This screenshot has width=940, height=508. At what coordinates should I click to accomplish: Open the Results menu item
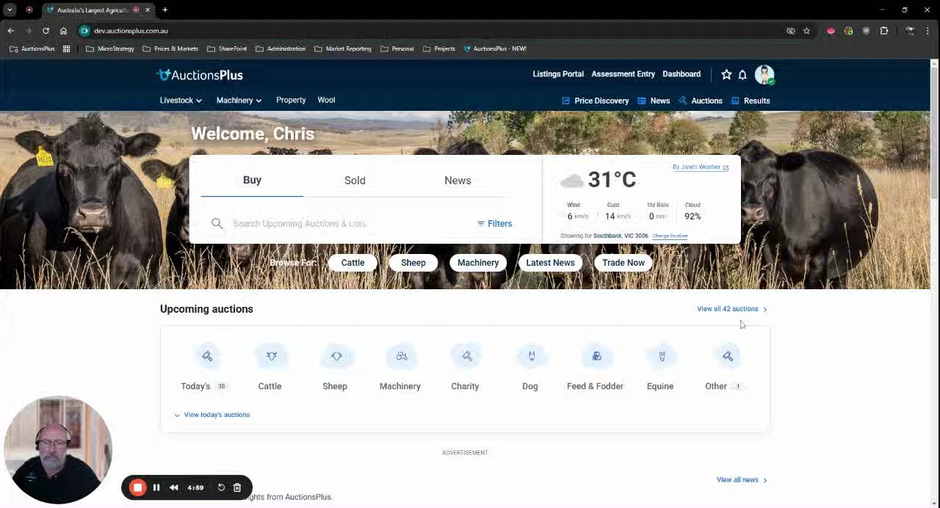point(751,101)
